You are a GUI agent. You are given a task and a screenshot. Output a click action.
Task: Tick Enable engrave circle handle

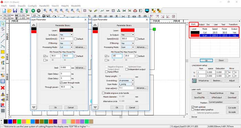tap(103, 93)
